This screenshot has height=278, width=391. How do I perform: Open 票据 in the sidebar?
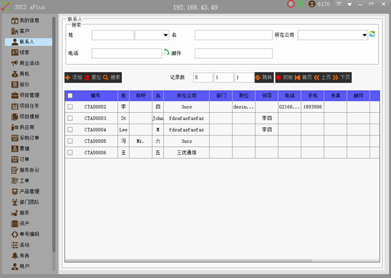20,149
